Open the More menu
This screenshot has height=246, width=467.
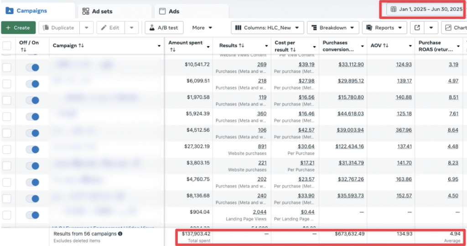[202, 28]
